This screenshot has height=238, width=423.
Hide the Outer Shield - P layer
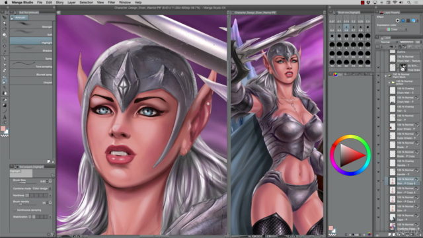[x=378, y=136]
